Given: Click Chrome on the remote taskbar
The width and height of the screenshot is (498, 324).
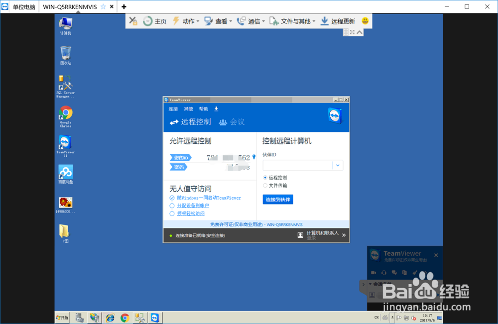Looking at the screenshot, I should click(x=125, y=318).
